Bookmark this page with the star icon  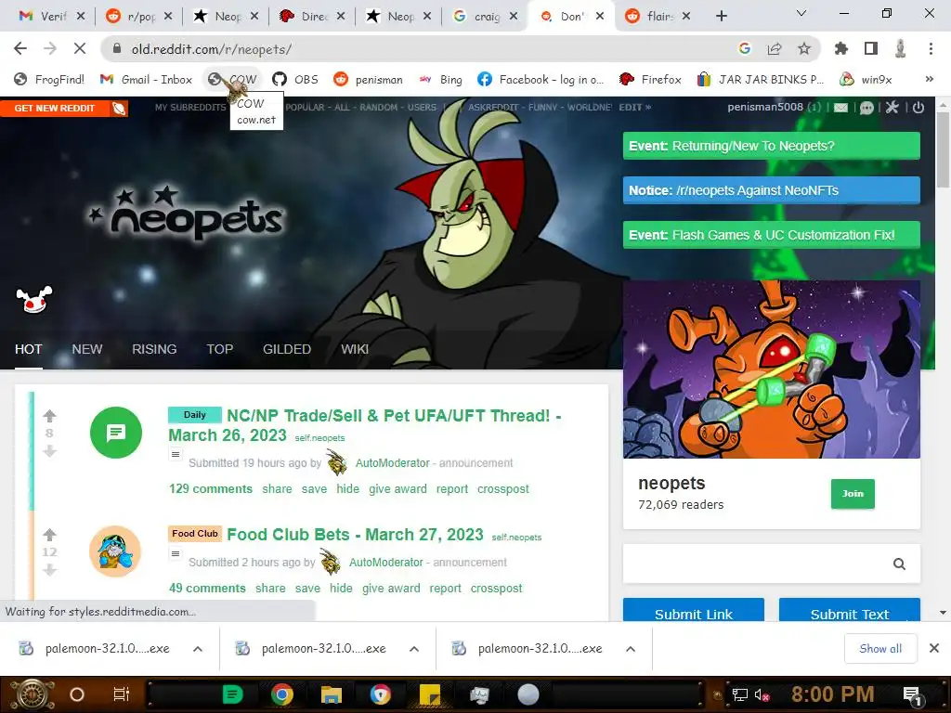coord(804,48)
